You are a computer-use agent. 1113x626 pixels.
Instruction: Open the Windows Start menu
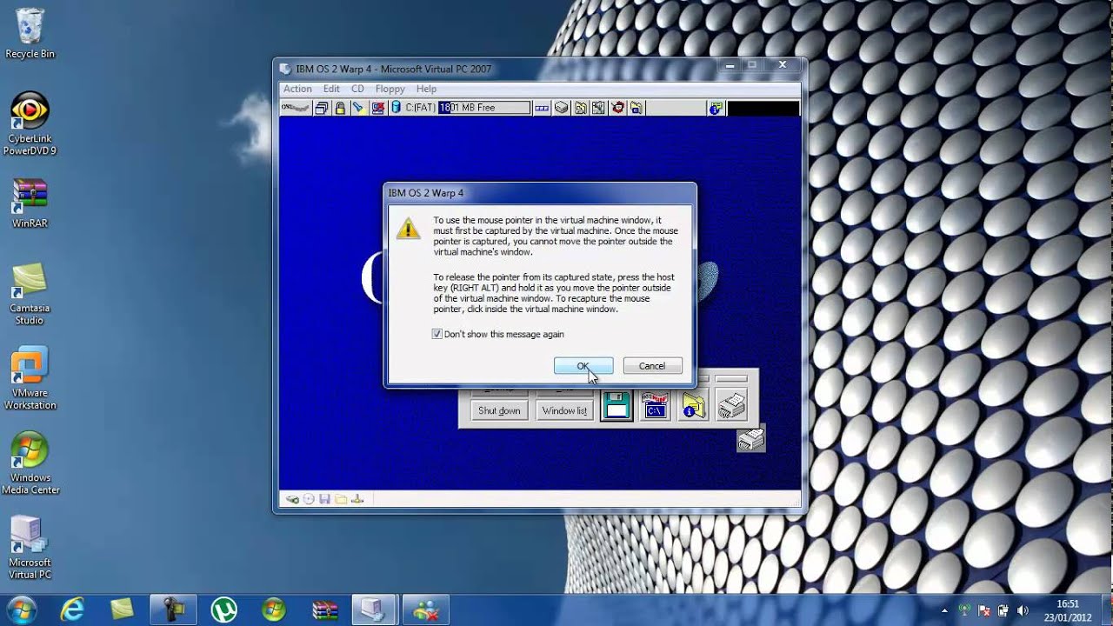21,609
